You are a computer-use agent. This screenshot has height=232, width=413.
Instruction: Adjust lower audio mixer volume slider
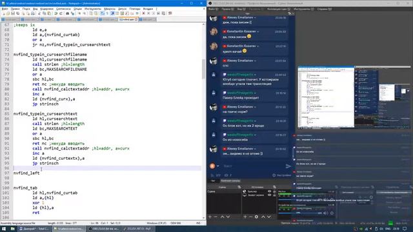tap(299, 213)
